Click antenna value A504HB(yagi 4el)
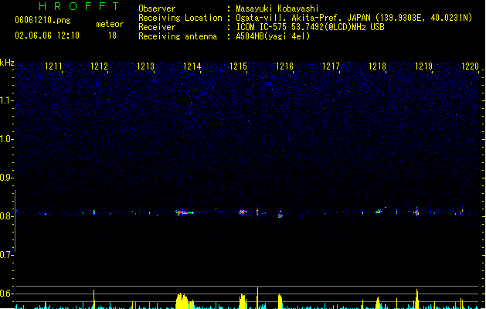Screen dimensions: 486x309 273,36
